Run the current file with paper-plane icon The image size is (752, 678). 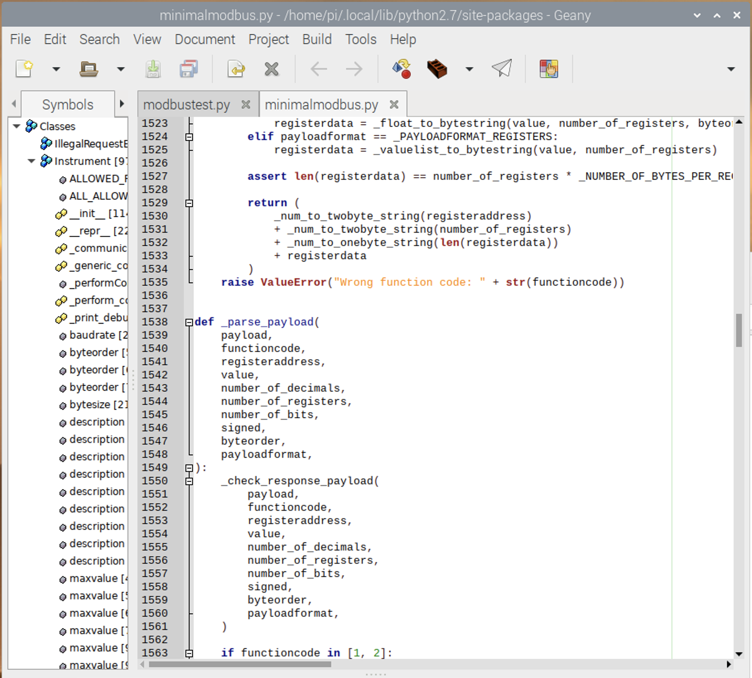pyautogui.click(x=502, y=69)
